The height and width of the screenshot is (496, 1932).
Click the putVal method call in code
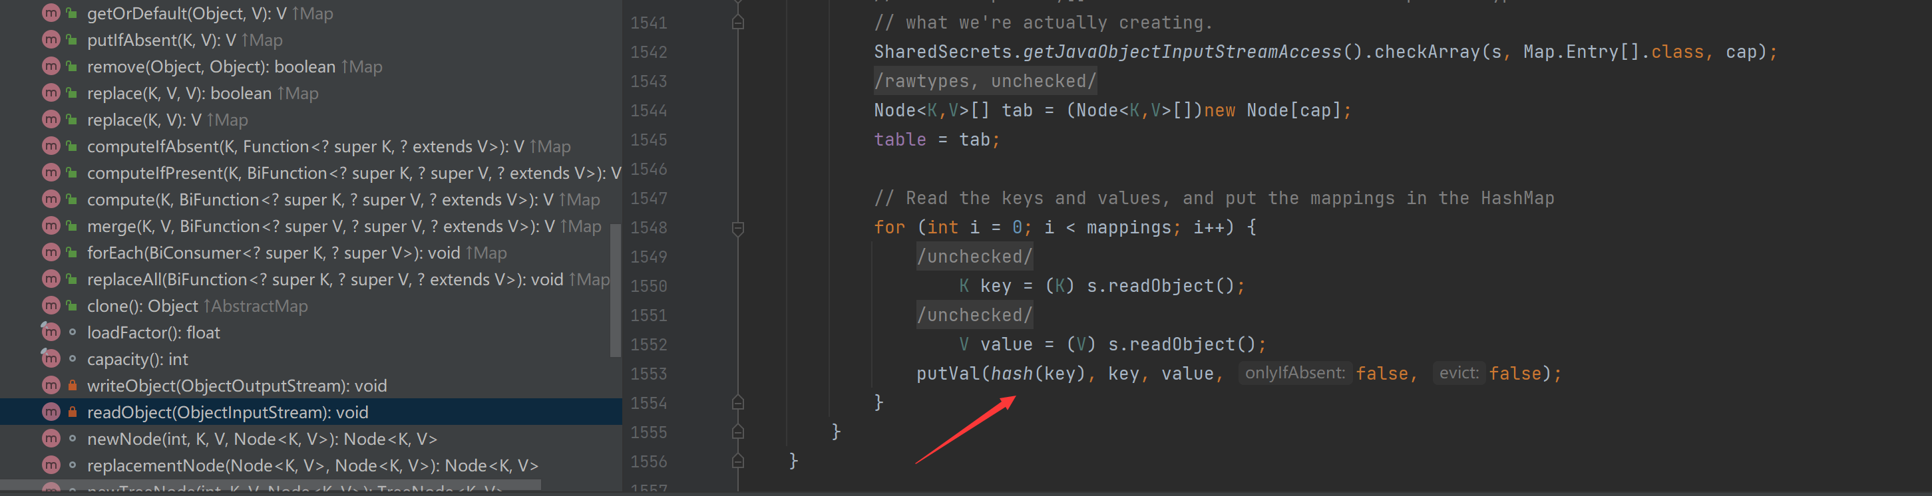coord(947,374)
